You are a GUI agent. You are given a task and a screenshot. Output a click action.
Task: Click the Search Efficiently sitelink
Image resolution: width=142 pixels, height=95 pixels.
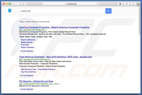[28, 40]
